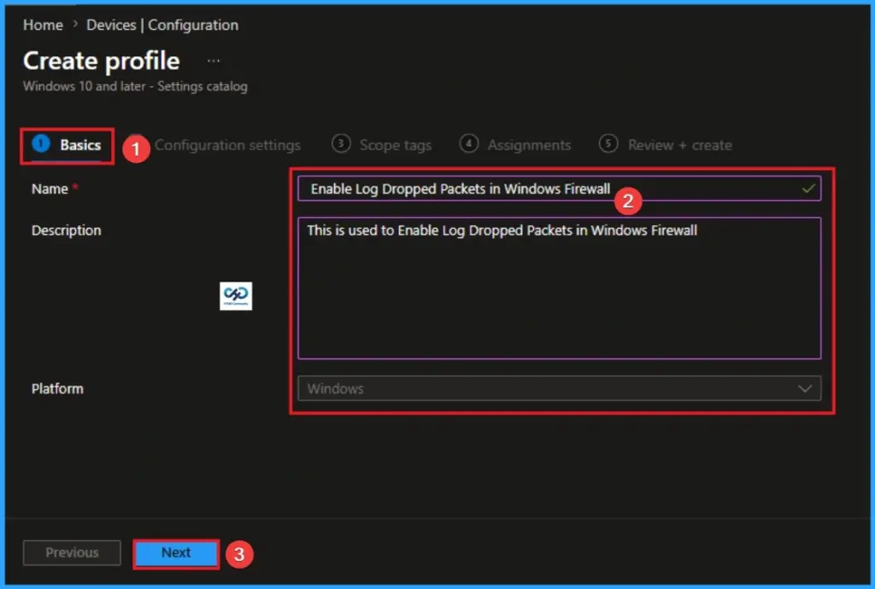Click the step 5 circle for Review + create
Screen dimensions: 875x589
click(609, 144)
